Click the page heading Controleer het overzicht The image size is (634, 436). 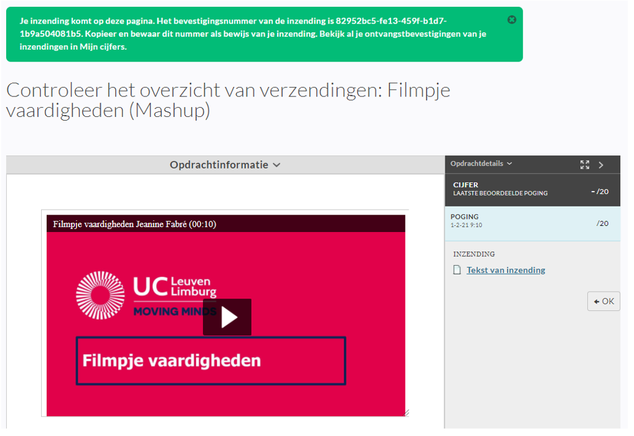tap(228, 100)
